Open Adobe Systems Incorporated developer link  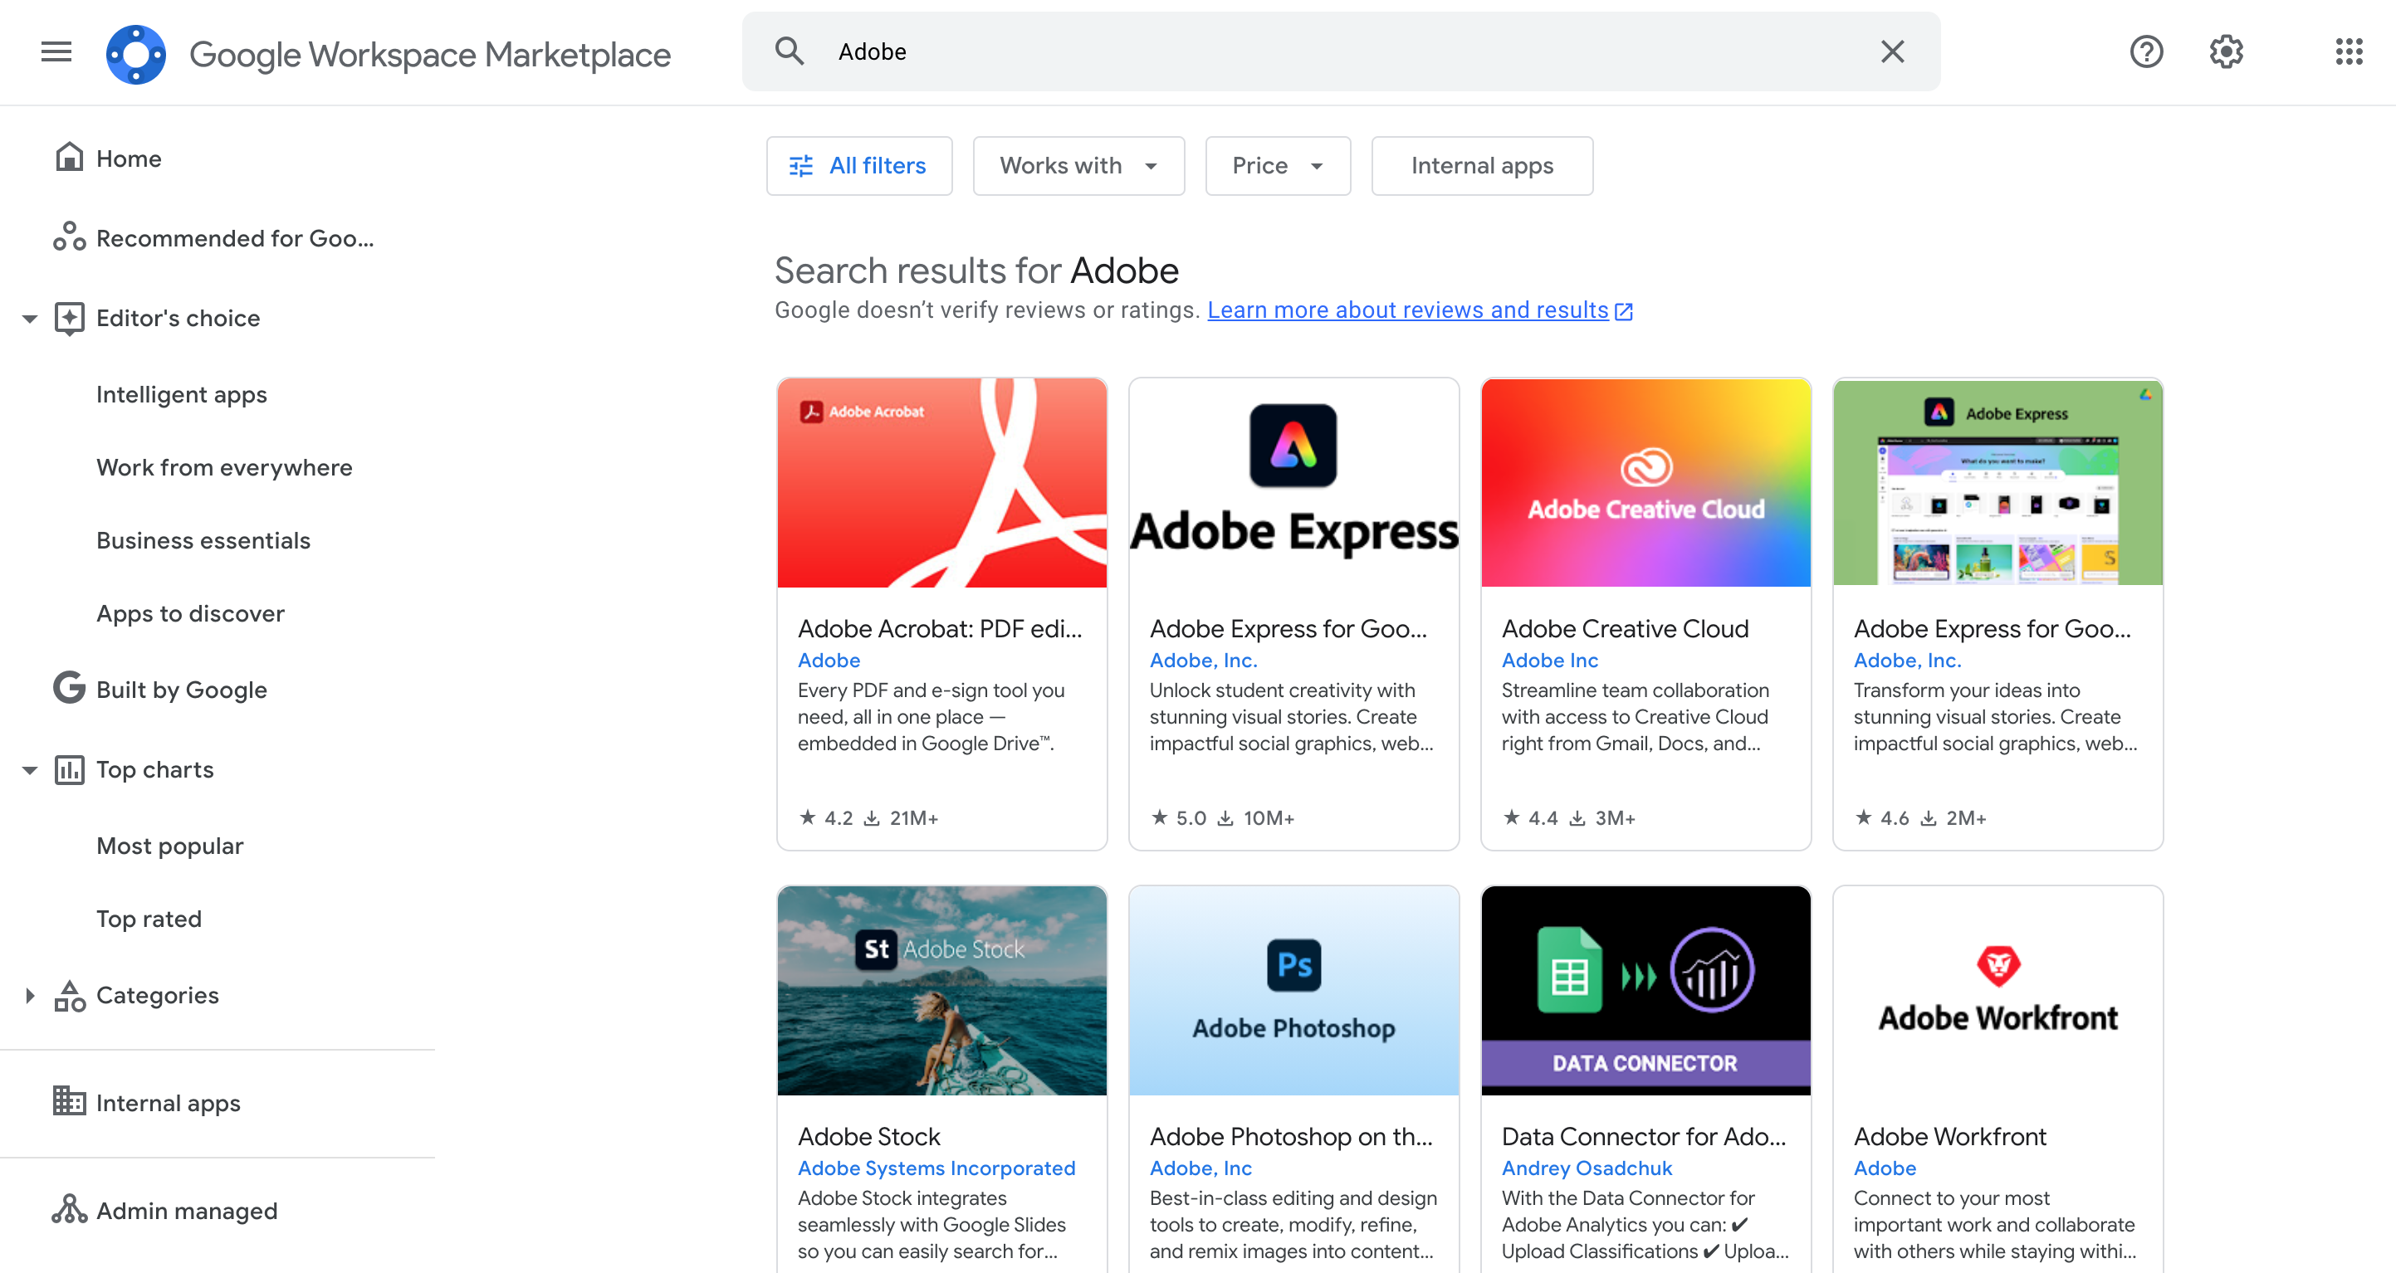pyautogui.click(x=936, y=1168)
